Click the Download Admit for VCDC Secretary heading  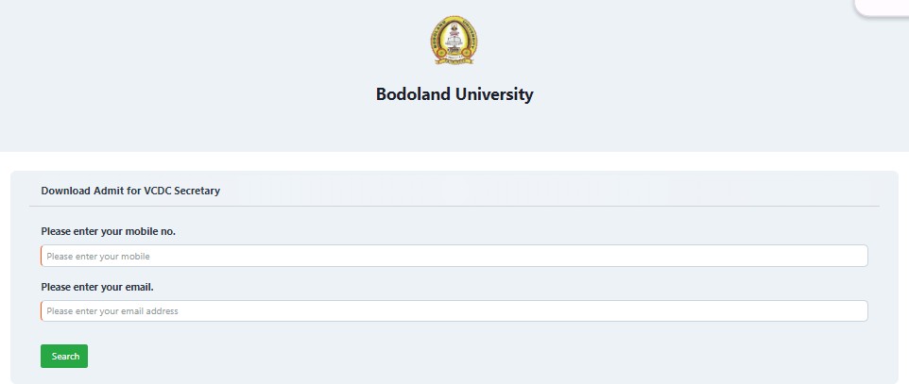point(130,191)
